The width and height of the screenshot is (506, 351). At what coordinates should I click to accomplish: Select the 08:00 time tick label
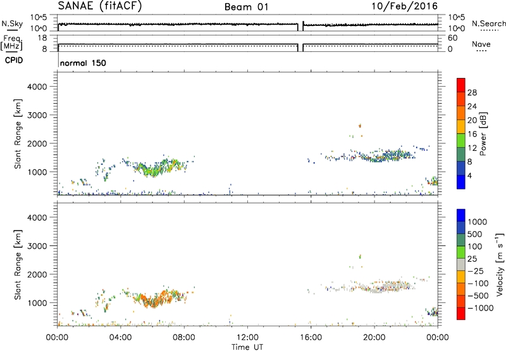(x=184, y=338)
